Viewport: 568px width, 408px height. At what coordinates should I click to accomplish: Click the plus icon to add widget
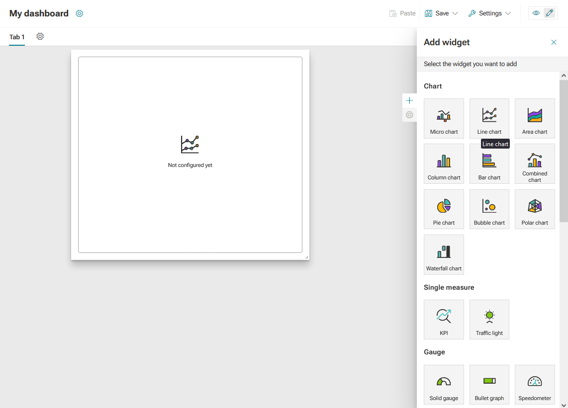pyautogui.click(x=409, y=100)
